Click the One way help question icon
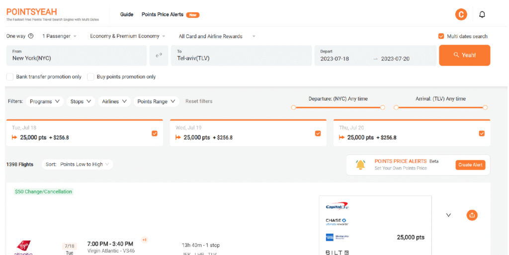509x255 pixels. pyautogui.click(x=30, y=36)
